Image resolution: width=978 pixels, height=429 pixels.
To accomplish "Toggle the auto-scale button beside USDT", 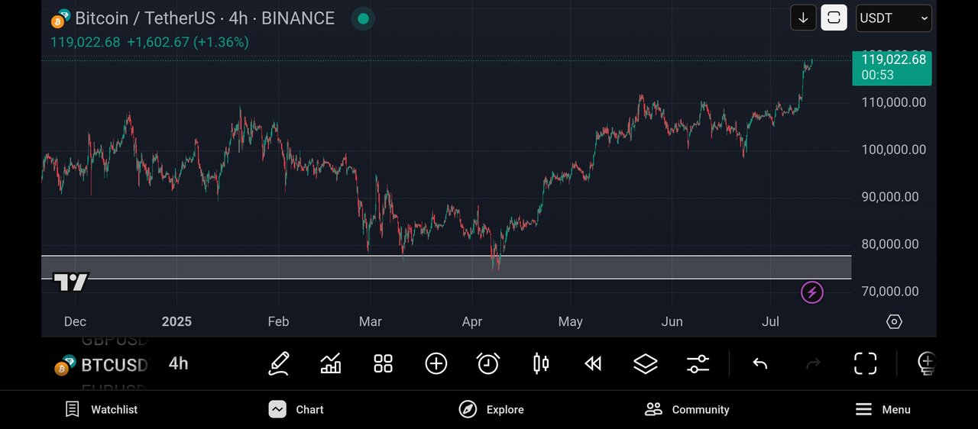I will [834, 18].
